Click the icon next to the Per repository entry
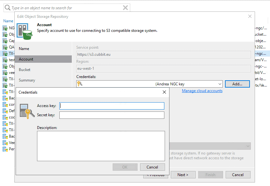Image resolution: width=270 pixels, height=186 pixels. tap(5, 149)
